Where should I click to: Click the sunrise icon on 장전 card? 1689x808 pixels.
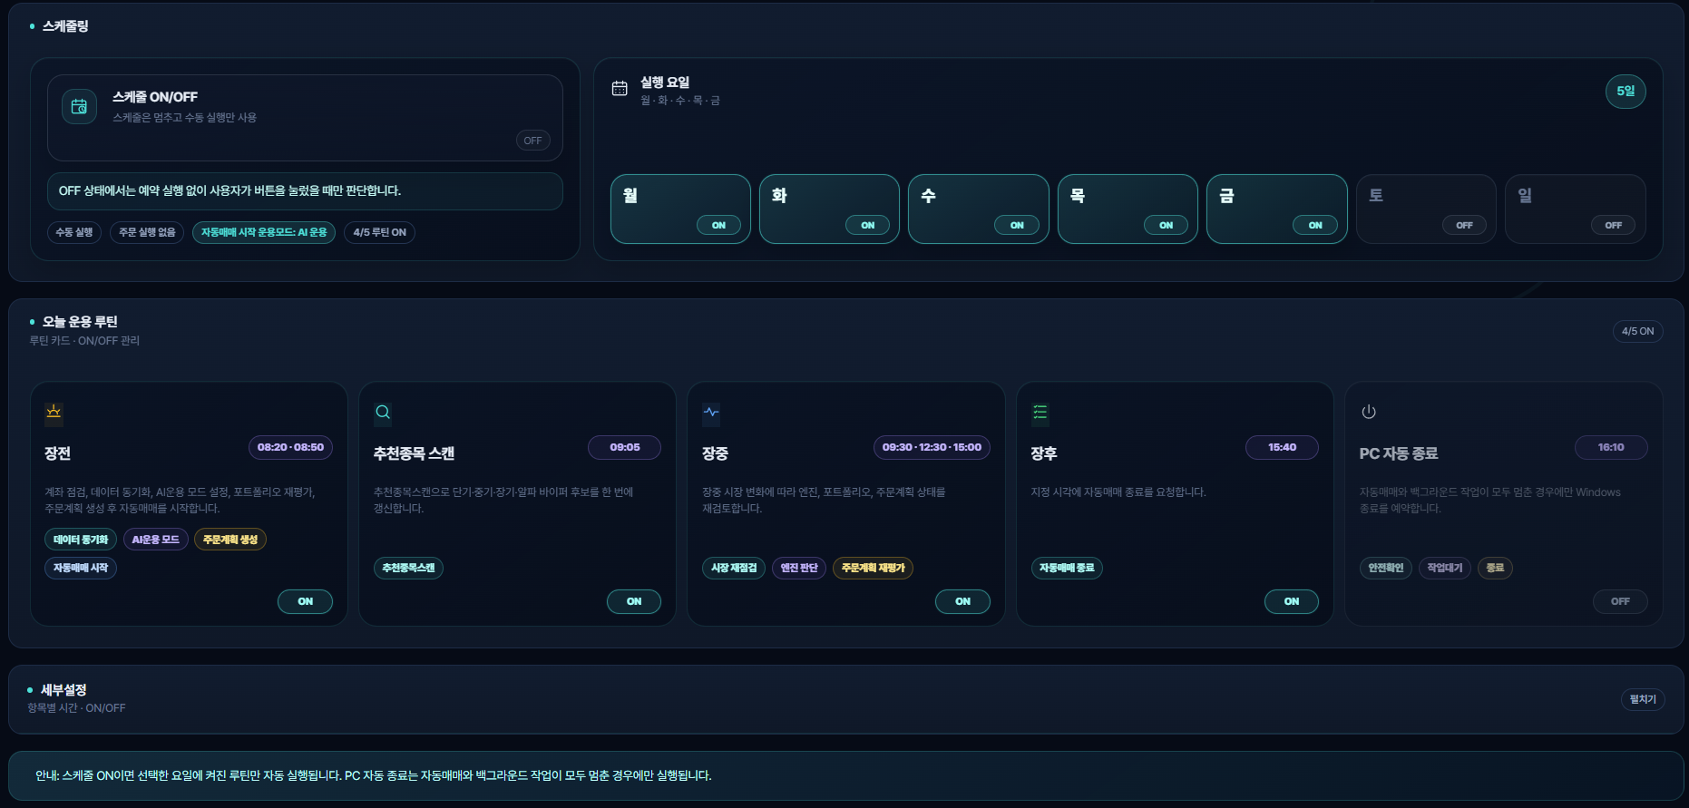coord(54,413)
